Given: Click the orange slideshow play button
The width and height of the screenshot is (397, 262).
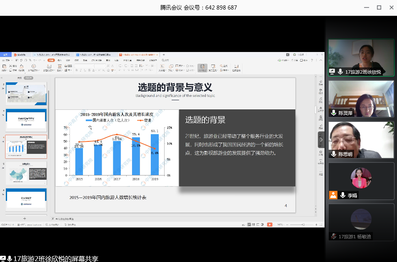Looking at the screenshot, I should point(270,225).
